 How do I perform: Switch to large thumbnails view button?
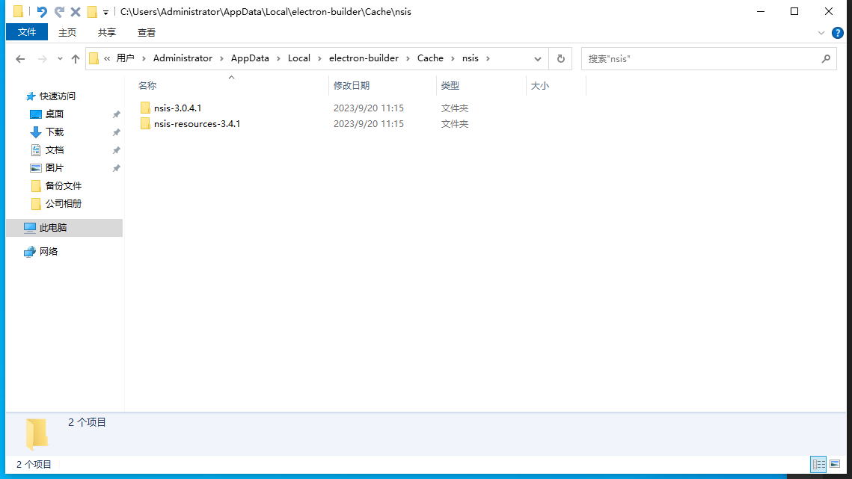835,464
